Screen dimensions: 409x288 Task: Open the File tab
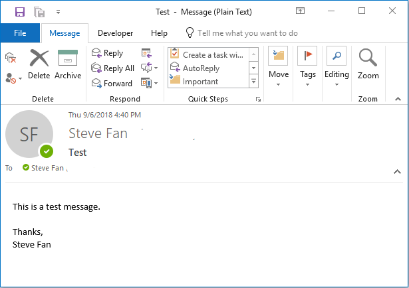coord(20,33)
